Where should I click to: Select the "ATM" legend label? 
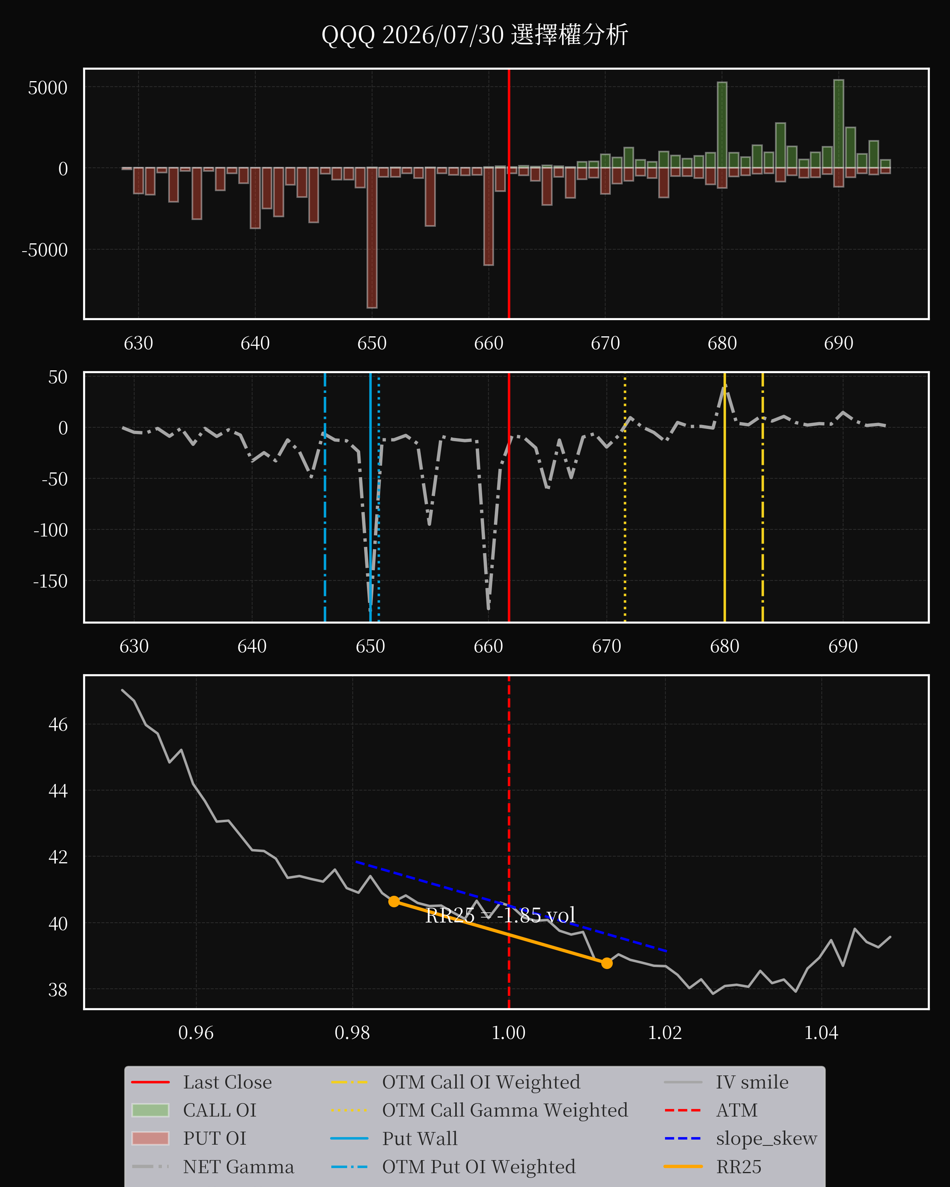[x=737, y=1110]
